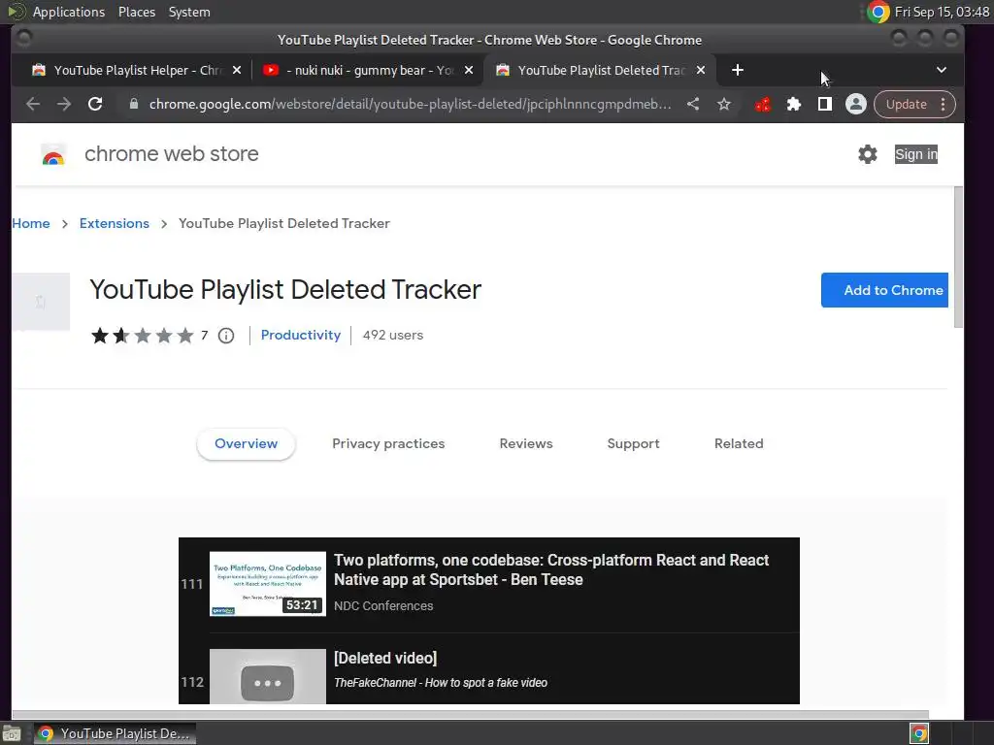Click the Chrome icon in bottom-right tray
This screenshot has height=745, width=994.
tap(919, 733)
